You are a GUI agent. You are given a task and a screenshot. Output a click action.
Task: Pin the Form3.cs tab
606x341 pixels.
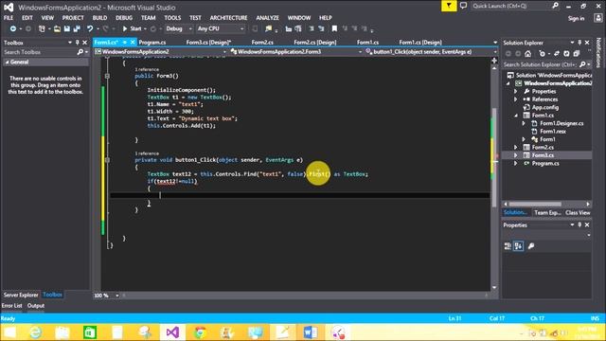point(124,42)
